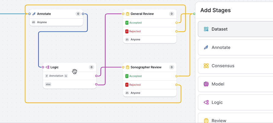Click the Consensus atom icon in Add Stages
Viewport: 273px width, 123px height.
click(x=206, y=66)
